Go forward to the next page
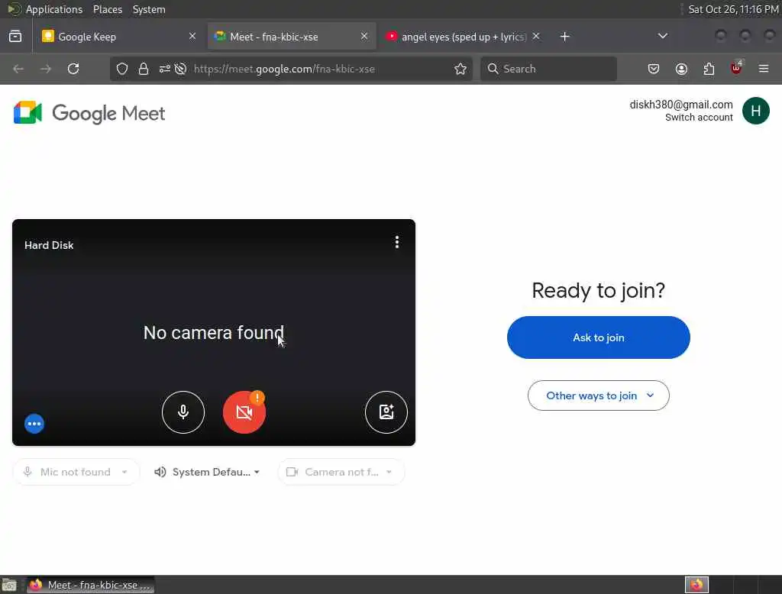Viewport: 782px width, 594px height. (x=45, y=69)
